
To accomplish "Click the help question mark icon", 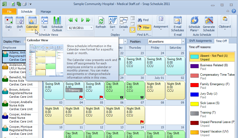I will 234,11.
